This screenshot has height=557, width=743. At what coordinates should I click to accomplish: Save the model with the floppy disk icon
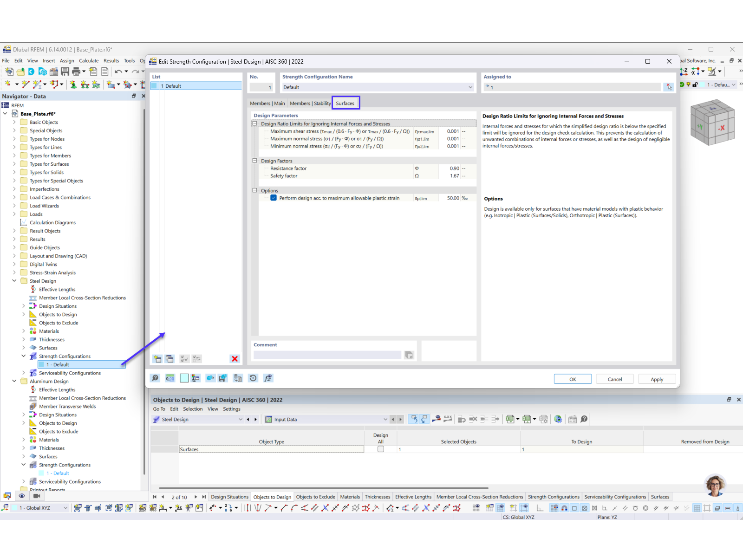65,71
